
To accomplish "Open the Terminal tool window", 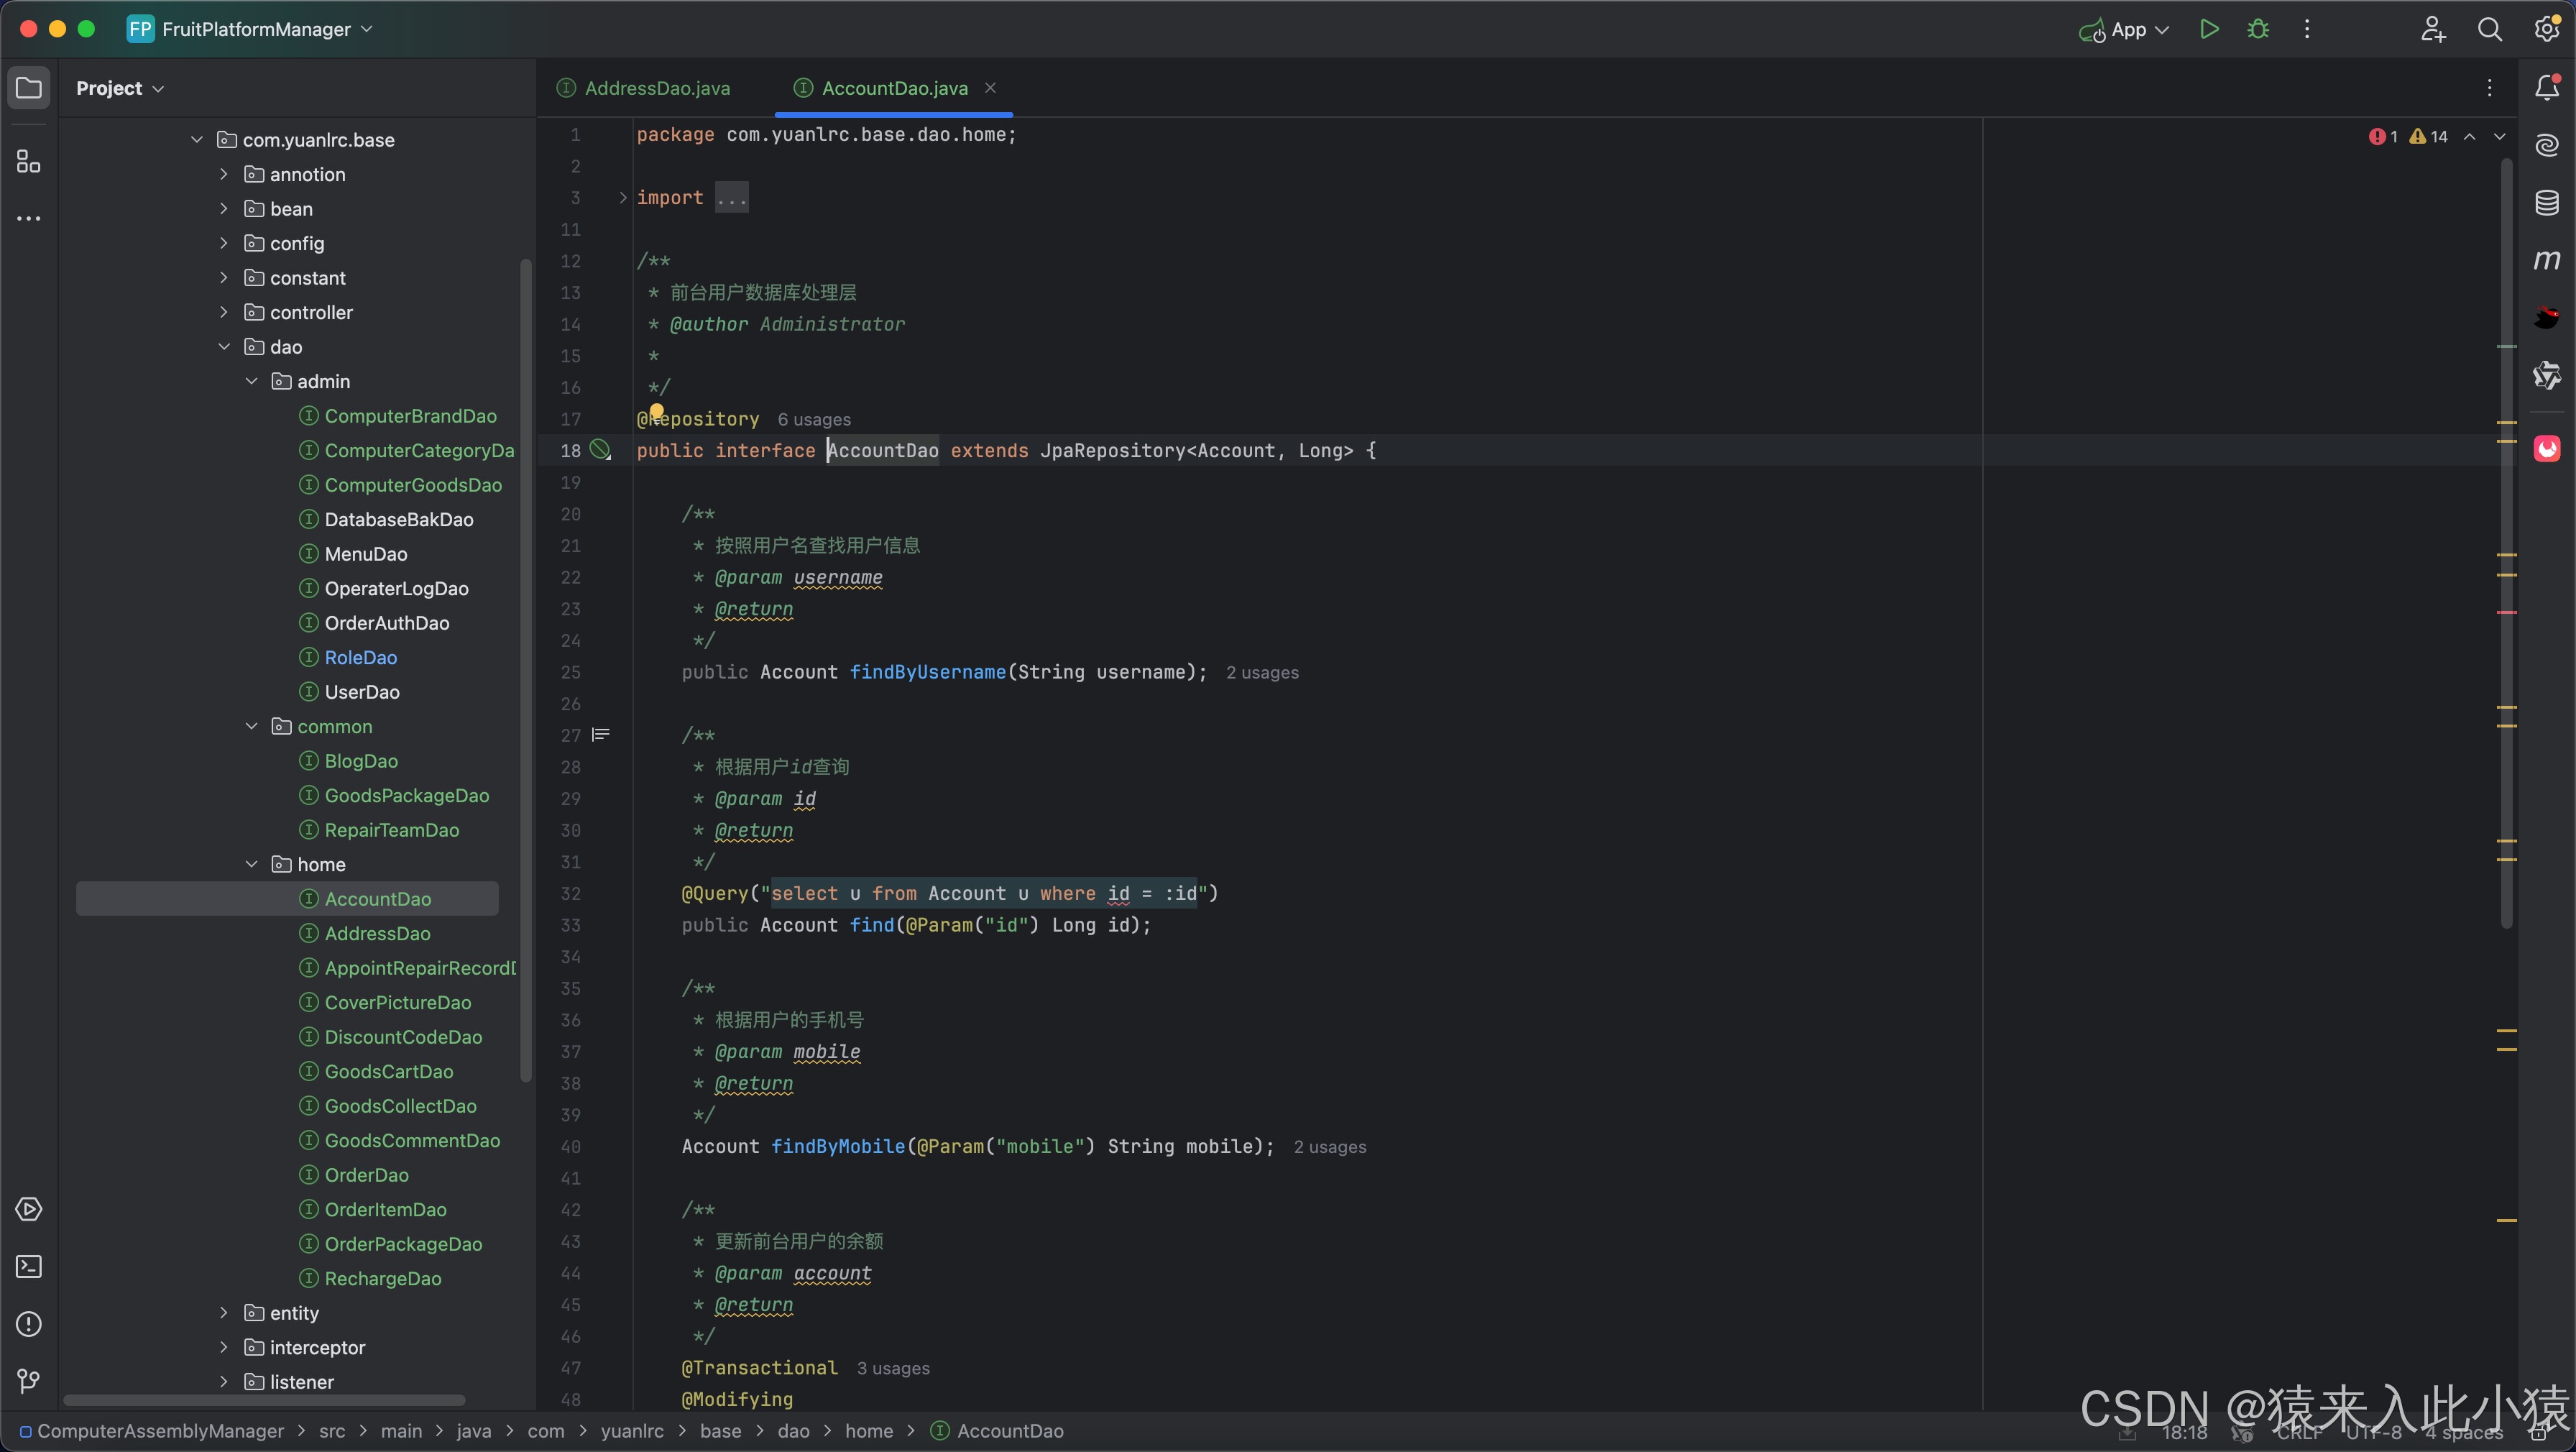I will click(x=29, y=1266).
